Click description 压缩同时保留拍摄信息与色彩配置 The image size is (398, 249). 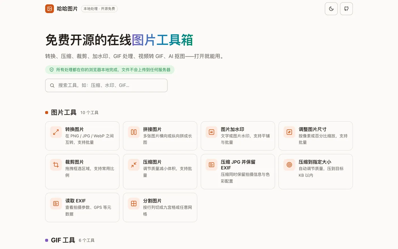(x=245, y=178)
